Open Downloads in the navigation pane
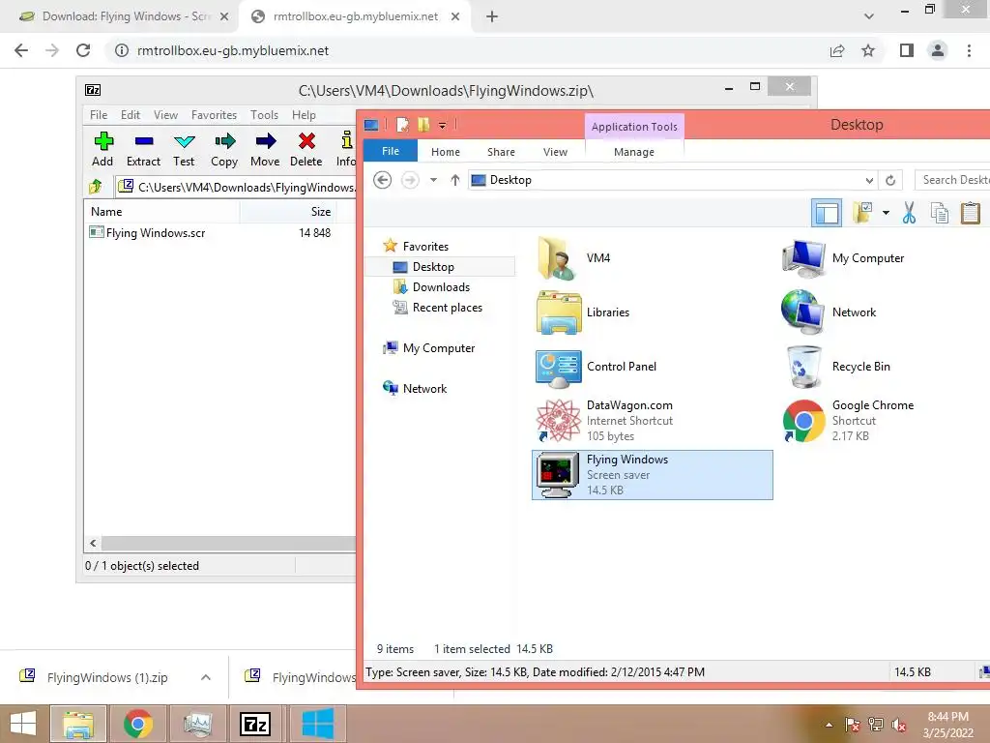This screenshot has height=743, width=990. click(x=441, y=286)
